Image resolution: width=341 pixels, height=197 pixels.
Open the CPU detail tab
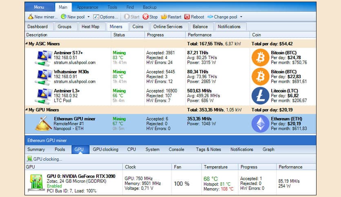[x=132, y=149]
